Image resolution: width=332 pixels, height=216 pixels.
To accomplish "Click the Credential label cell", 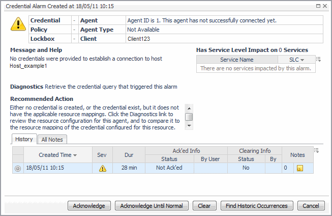I will tap(50, 20).
